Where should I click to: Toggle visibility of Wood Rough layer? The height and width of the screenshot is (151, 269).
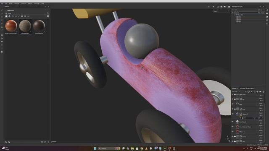click(x=232, y=122)
